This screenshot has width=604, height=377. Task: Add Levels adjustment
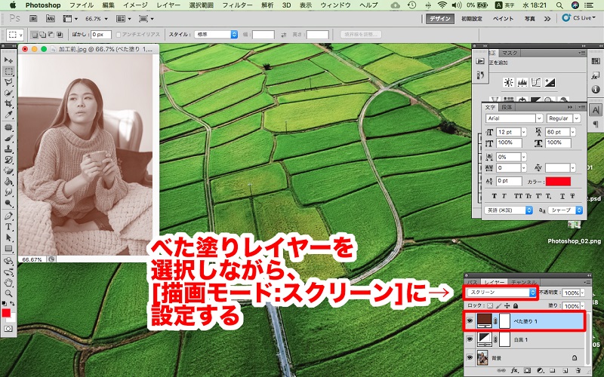522,82
